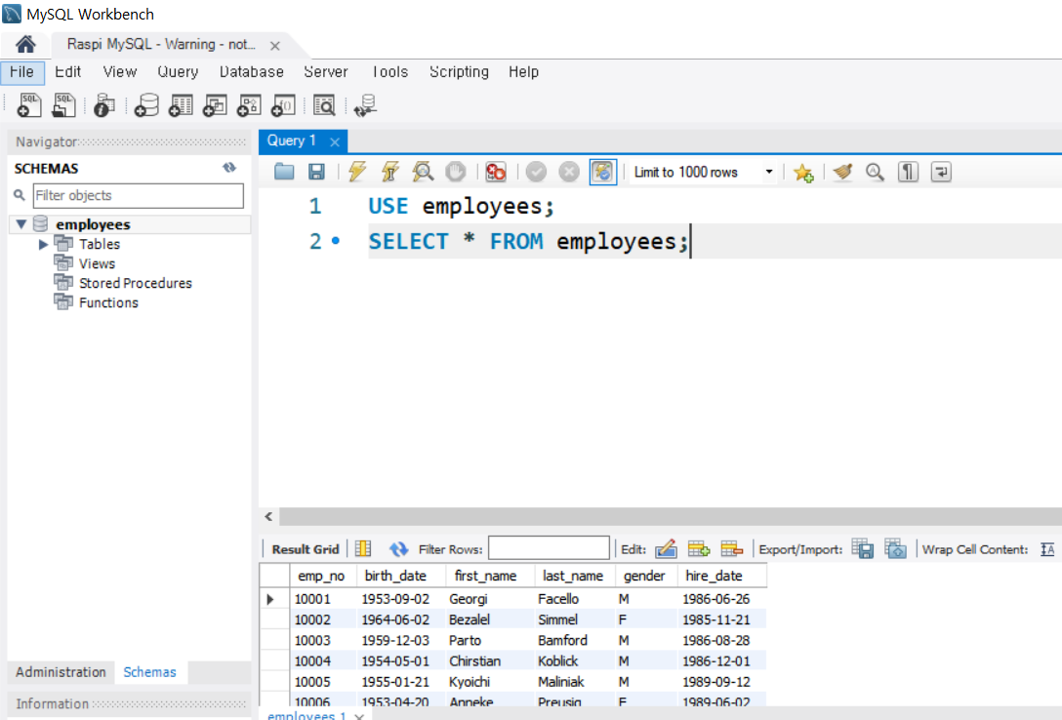Export recordset to an external file icon
1062x720 pixels.
862,549
